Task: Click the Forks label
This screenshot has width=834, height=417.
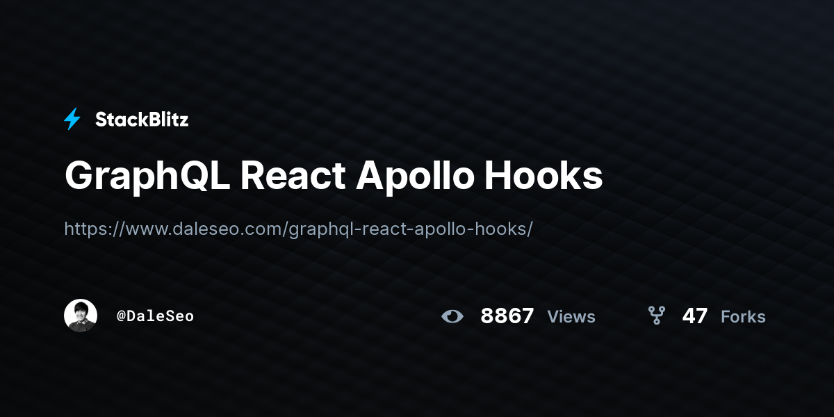Action: point(743,317)
